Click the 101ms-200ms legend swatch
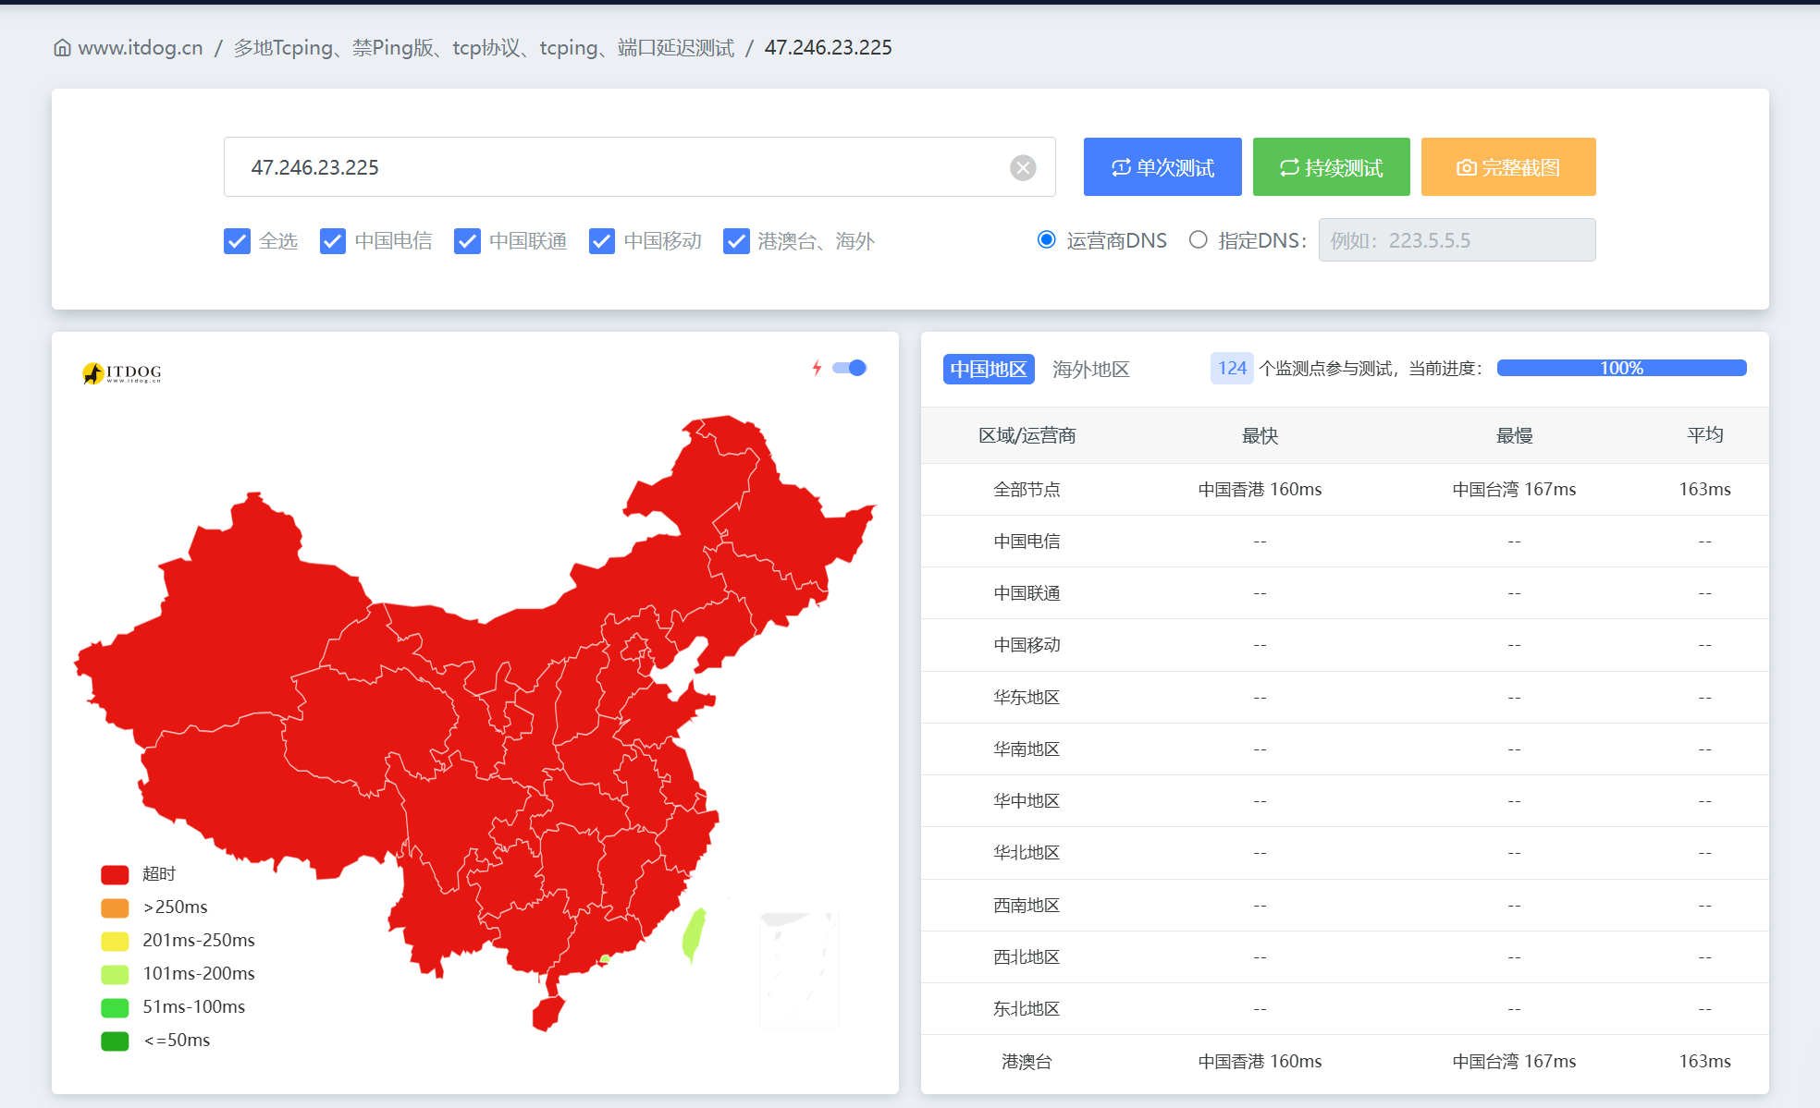The width and height of the screenshot is (1820, 1108). tap(115, 974)
